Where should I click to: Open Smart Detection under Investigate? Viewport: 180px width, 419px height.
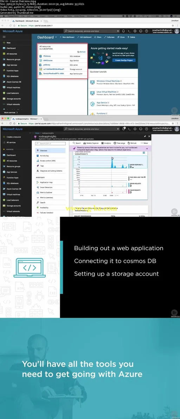click(50, 187)
